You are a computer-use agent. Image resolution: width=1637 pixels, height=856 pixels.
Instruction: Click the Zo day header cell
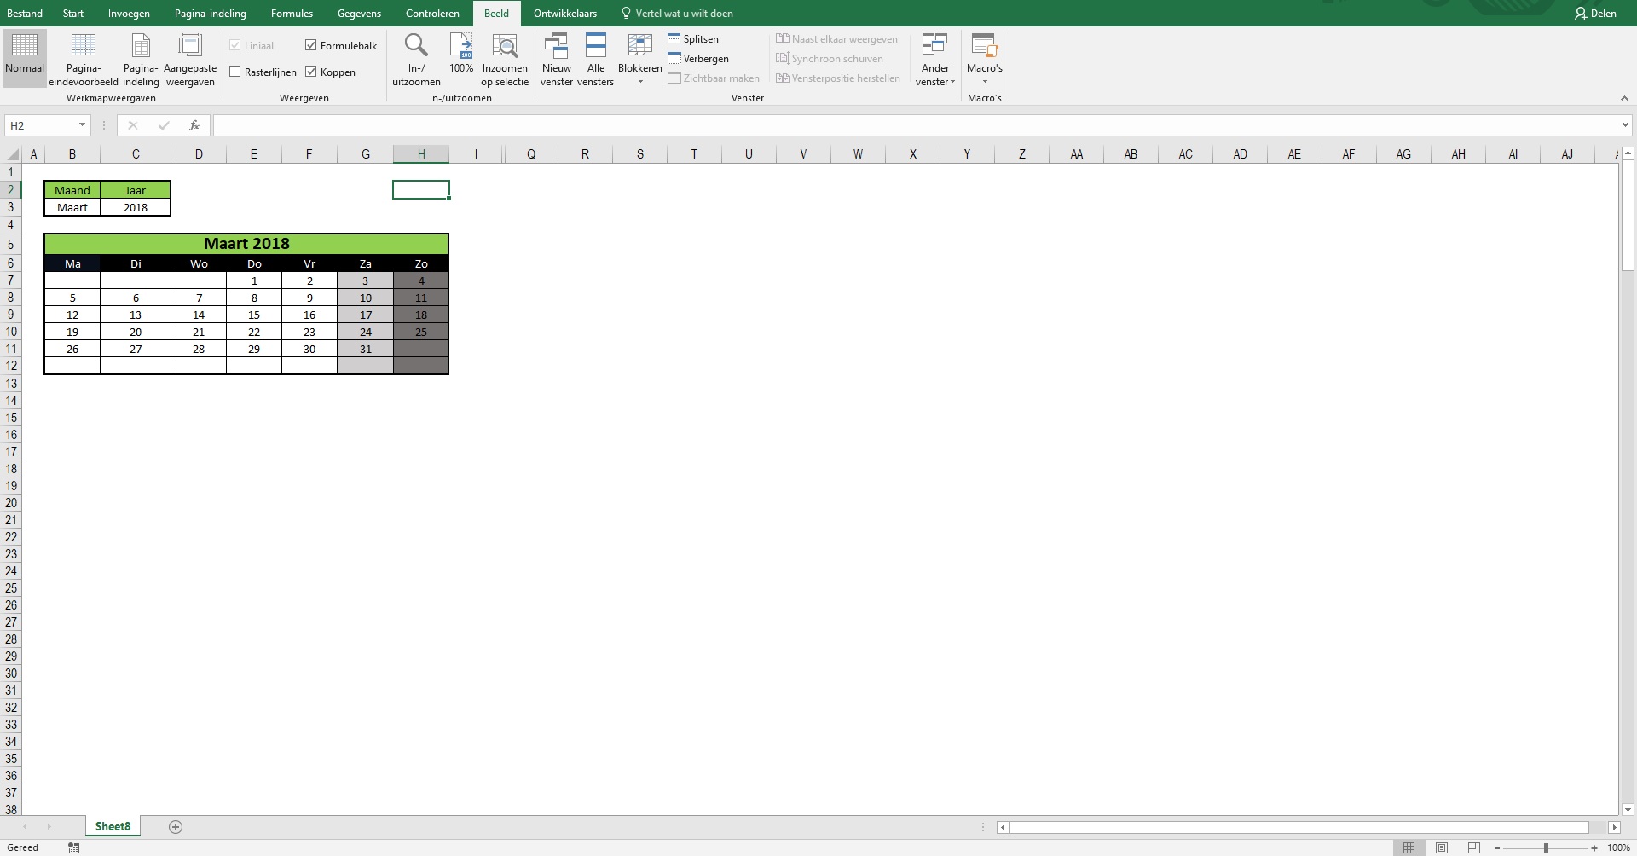421,263
